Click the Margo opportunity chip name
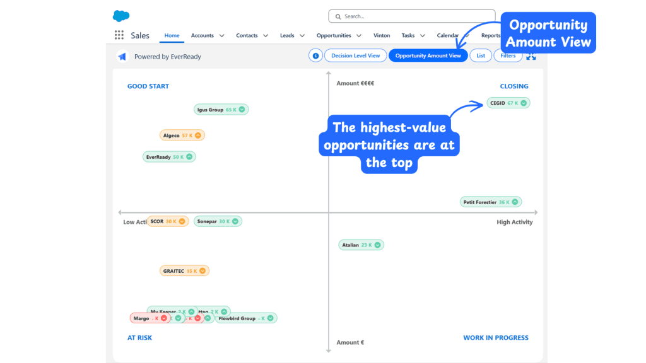Image resolution: width=646 pixels, height=363 pixels. (141, 318)
